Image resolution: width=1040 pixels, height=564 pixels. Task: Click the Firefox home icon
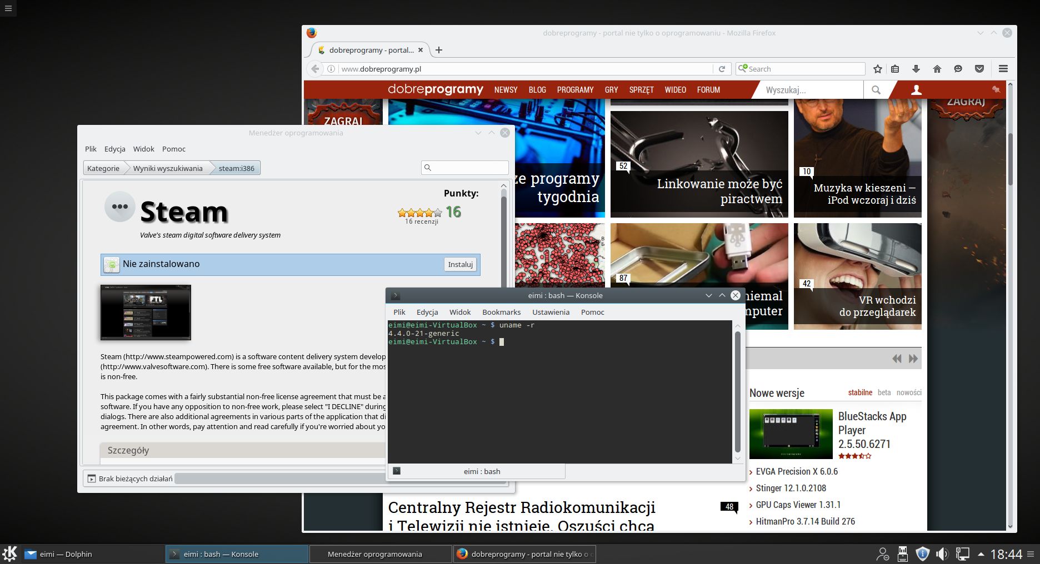937,69
